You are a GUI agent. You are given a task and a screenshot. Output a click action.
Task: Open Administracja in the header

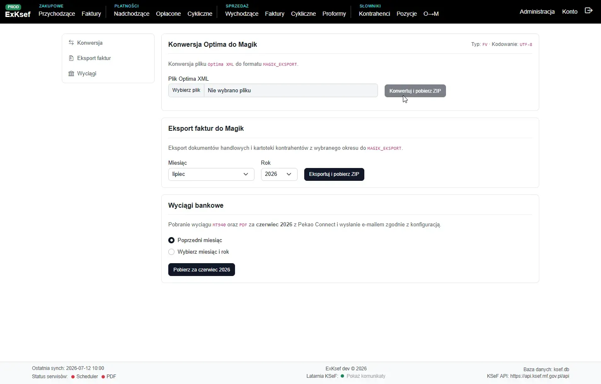click(537, 12)
